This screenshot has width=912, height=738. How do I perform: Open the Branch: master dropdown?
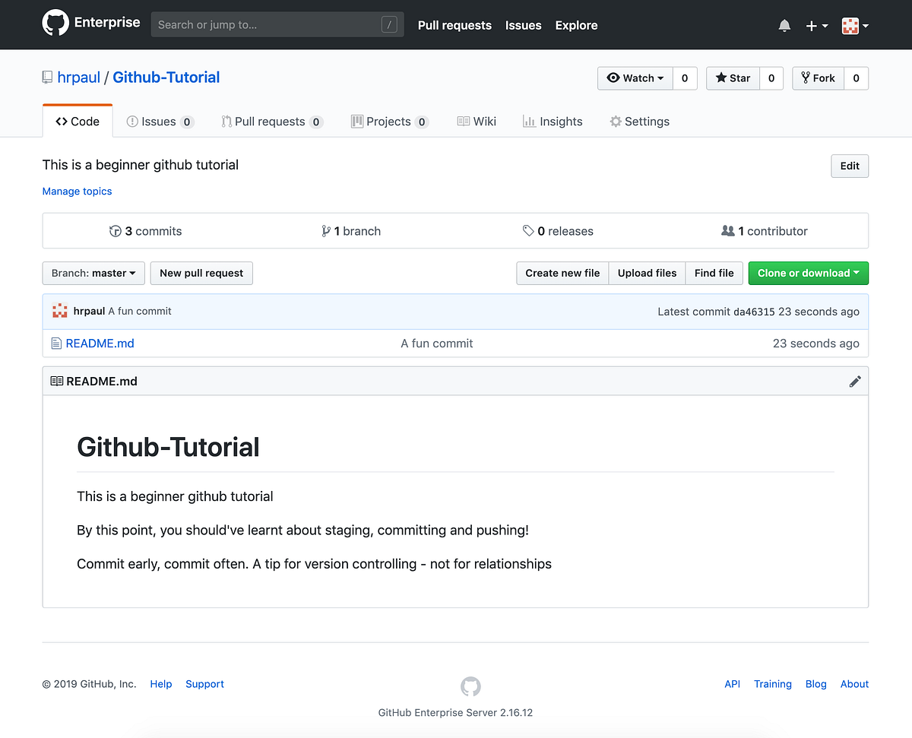click(93, 273)
